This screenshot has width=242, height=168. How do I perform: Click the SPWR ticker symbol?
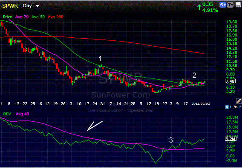coord(10,6)
